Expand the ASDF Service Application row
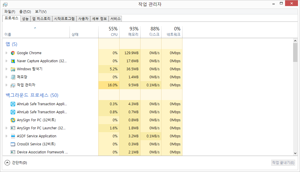300x172 pixels. 6,136
